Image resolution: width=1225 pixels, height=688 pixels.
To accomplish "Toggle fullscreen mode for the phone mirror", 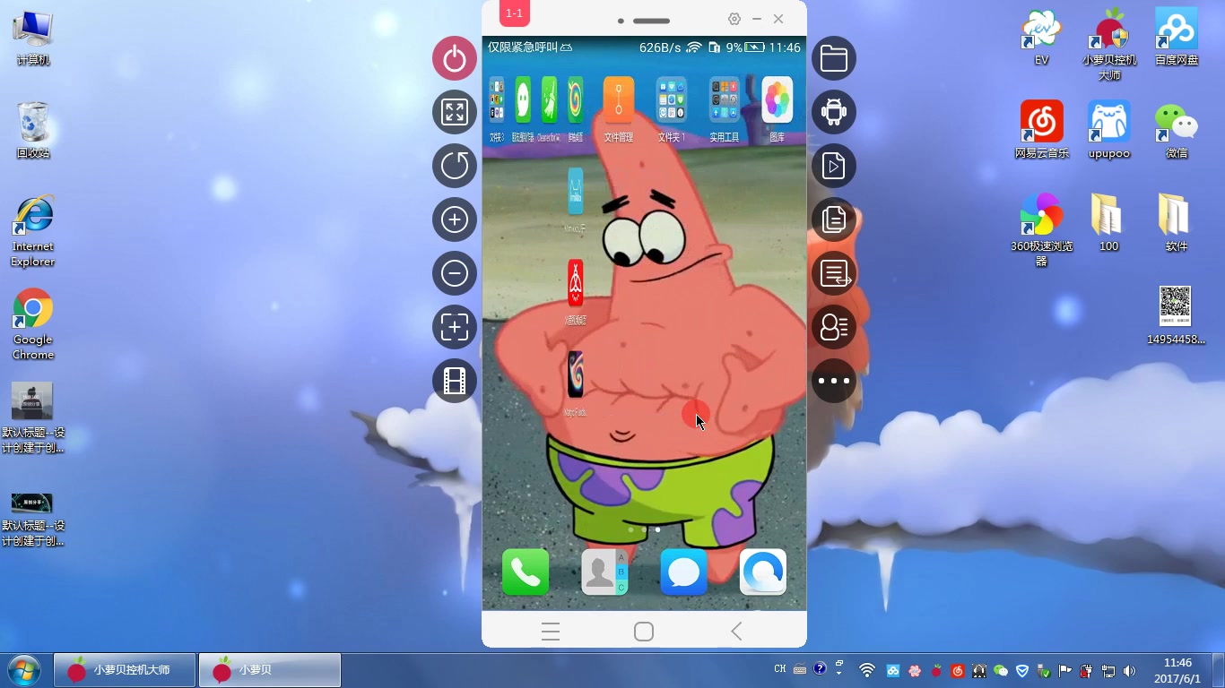I will (x=455, y=112).
